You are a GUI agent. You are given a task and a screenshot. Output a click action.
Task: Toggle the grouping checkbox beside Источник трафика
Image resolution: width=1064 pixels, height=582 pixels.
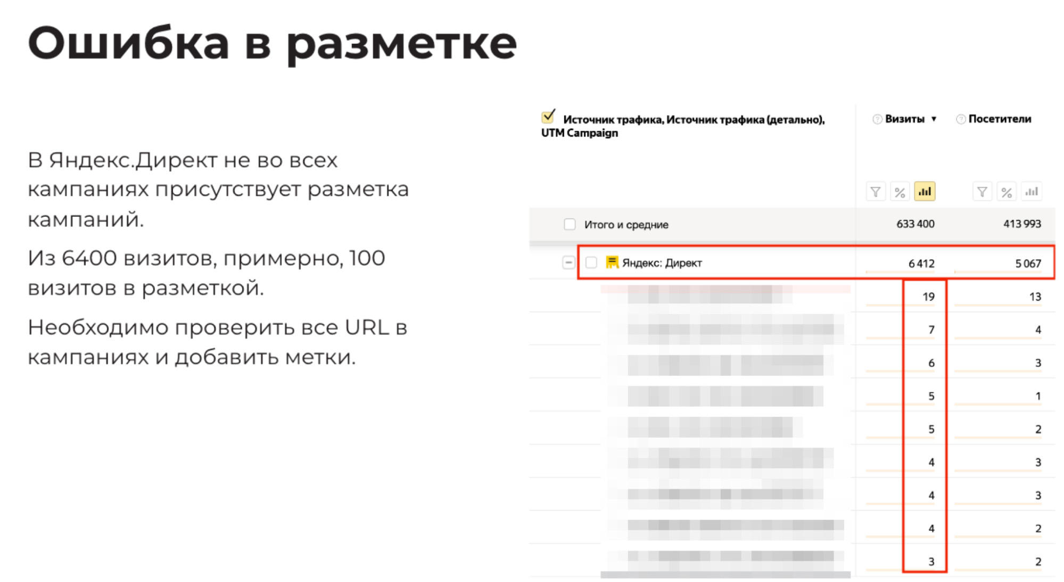pos(548,117)
